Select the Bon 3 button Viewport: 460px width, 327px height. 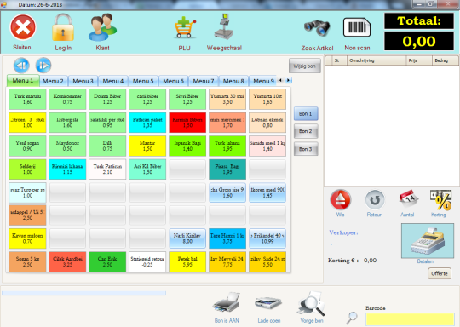(x=306, y=149)
